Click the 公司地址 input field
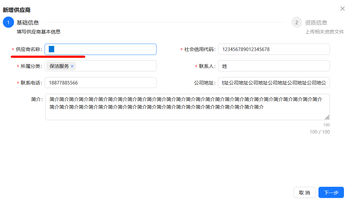 [274, 82]
